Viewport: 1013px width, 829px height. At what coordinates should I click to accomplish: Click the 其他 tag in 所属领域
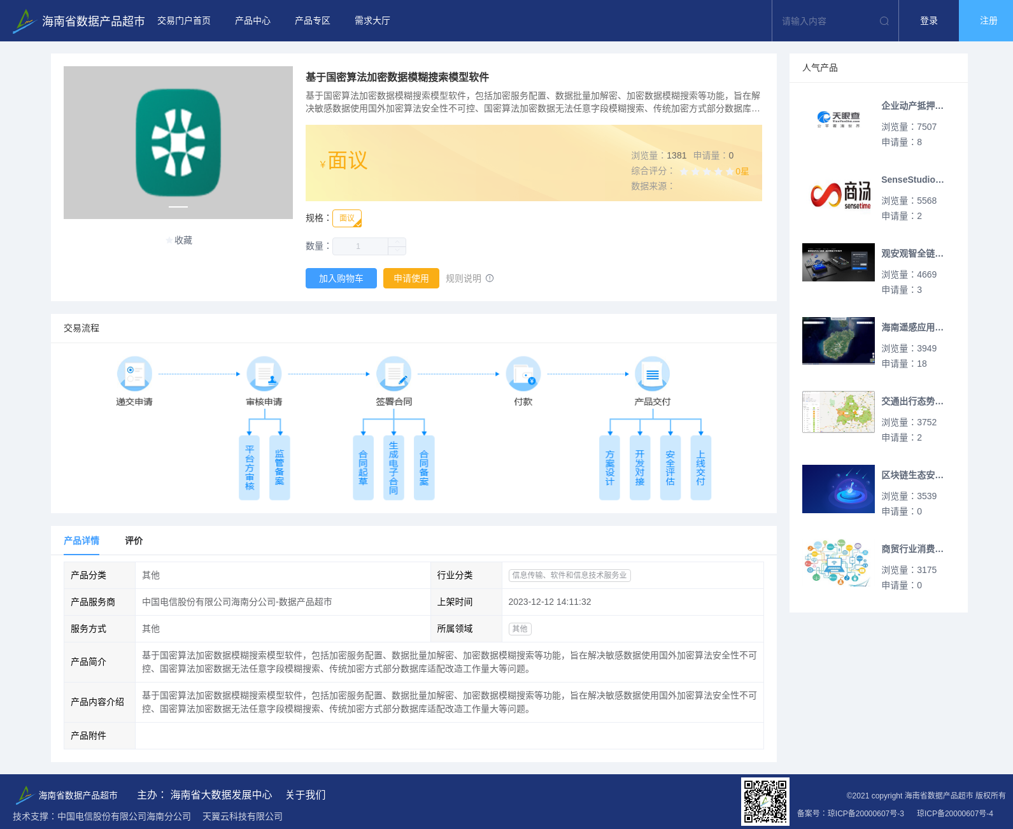tap(520, 628)
